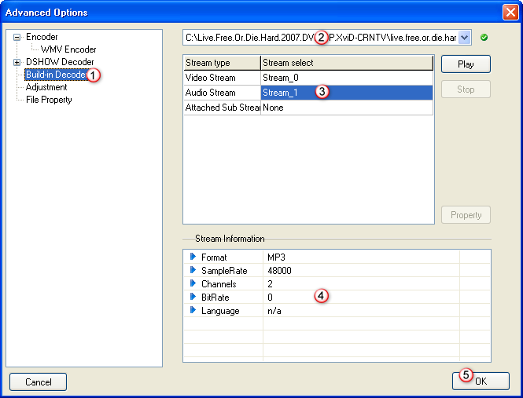Click the blue arrow icon beside Language
523x398 pixels.
pyautogui.click(x=193, y=310)
